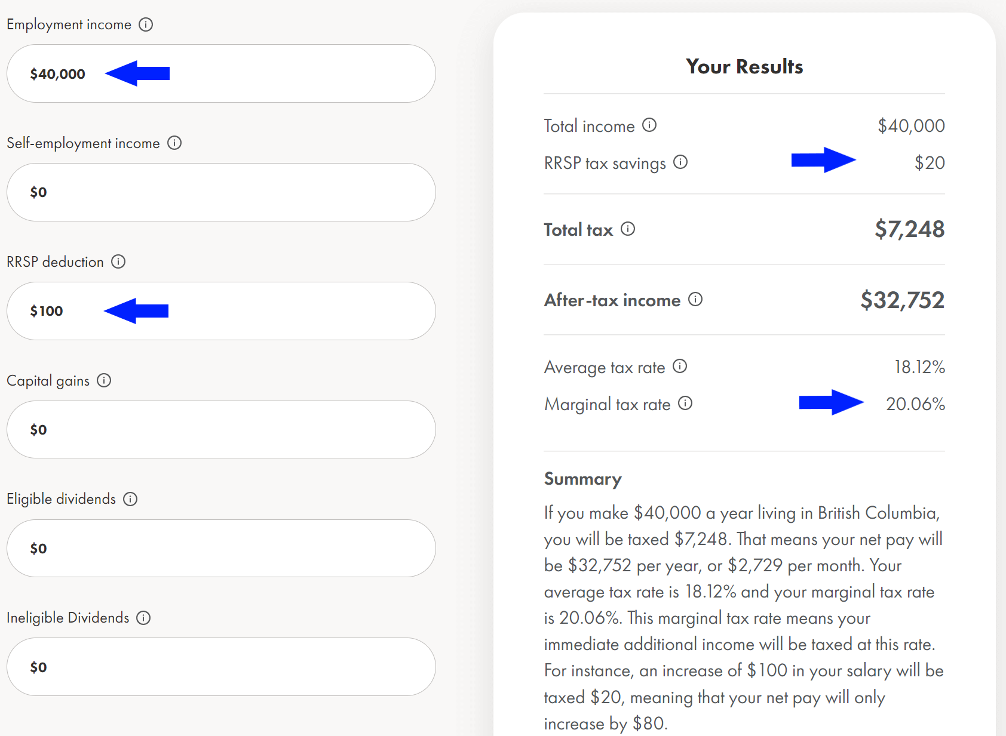Viewport: 1006px width, 736px height.
Task: Open the After-tax income info tooltip
Action: point(695,300)
